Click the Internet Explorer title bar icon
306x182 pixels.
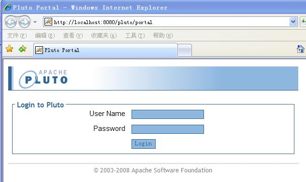8,7
